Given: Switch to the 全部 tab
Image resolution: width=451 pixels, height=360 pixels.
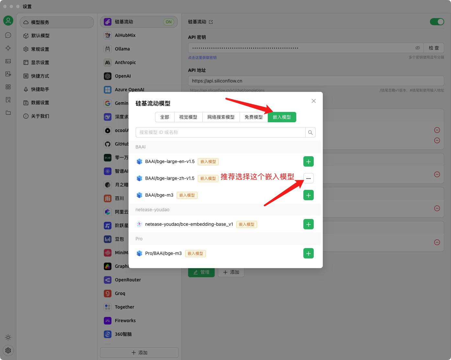Looking at the screenshot, I should click(165, 117).
